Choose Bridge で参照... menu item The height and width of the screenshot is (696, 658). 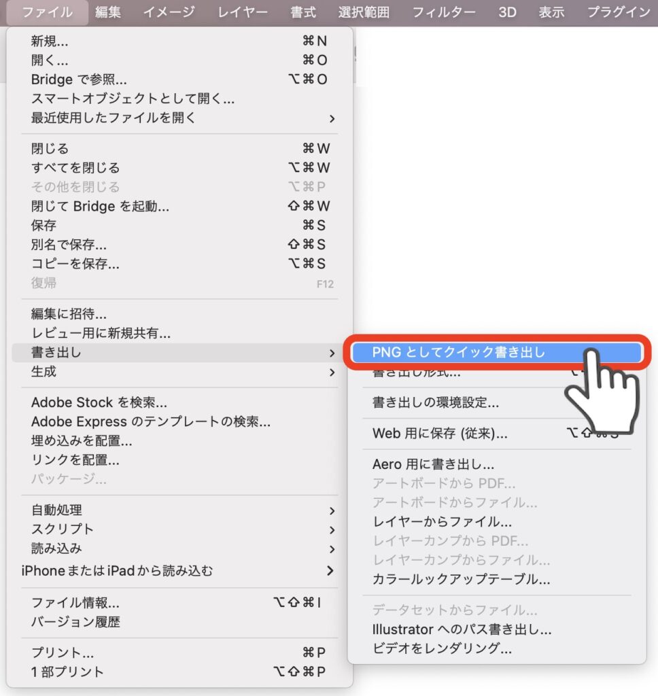79,80
